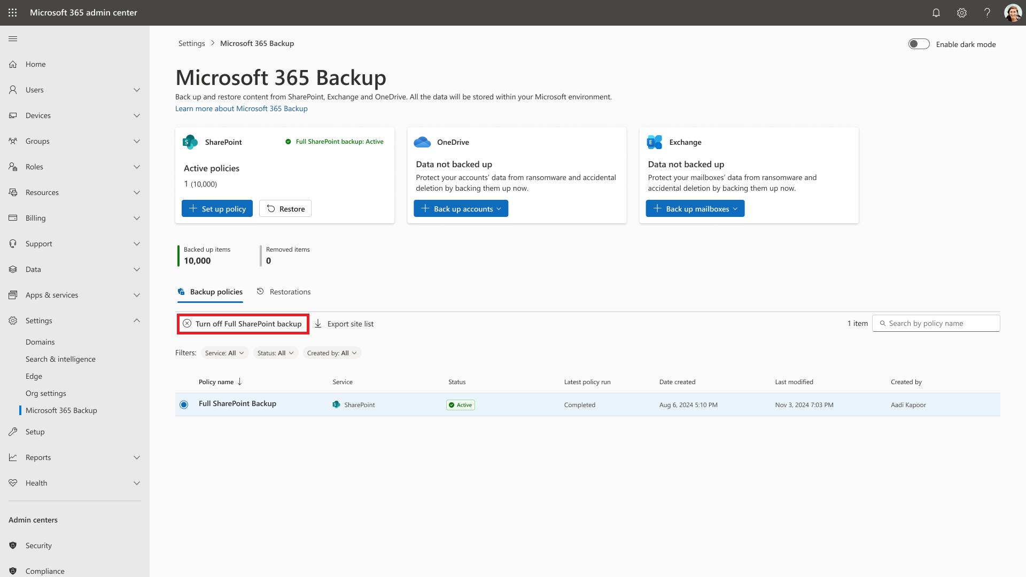Click the Exchange logo on card

tap(655, 142)
